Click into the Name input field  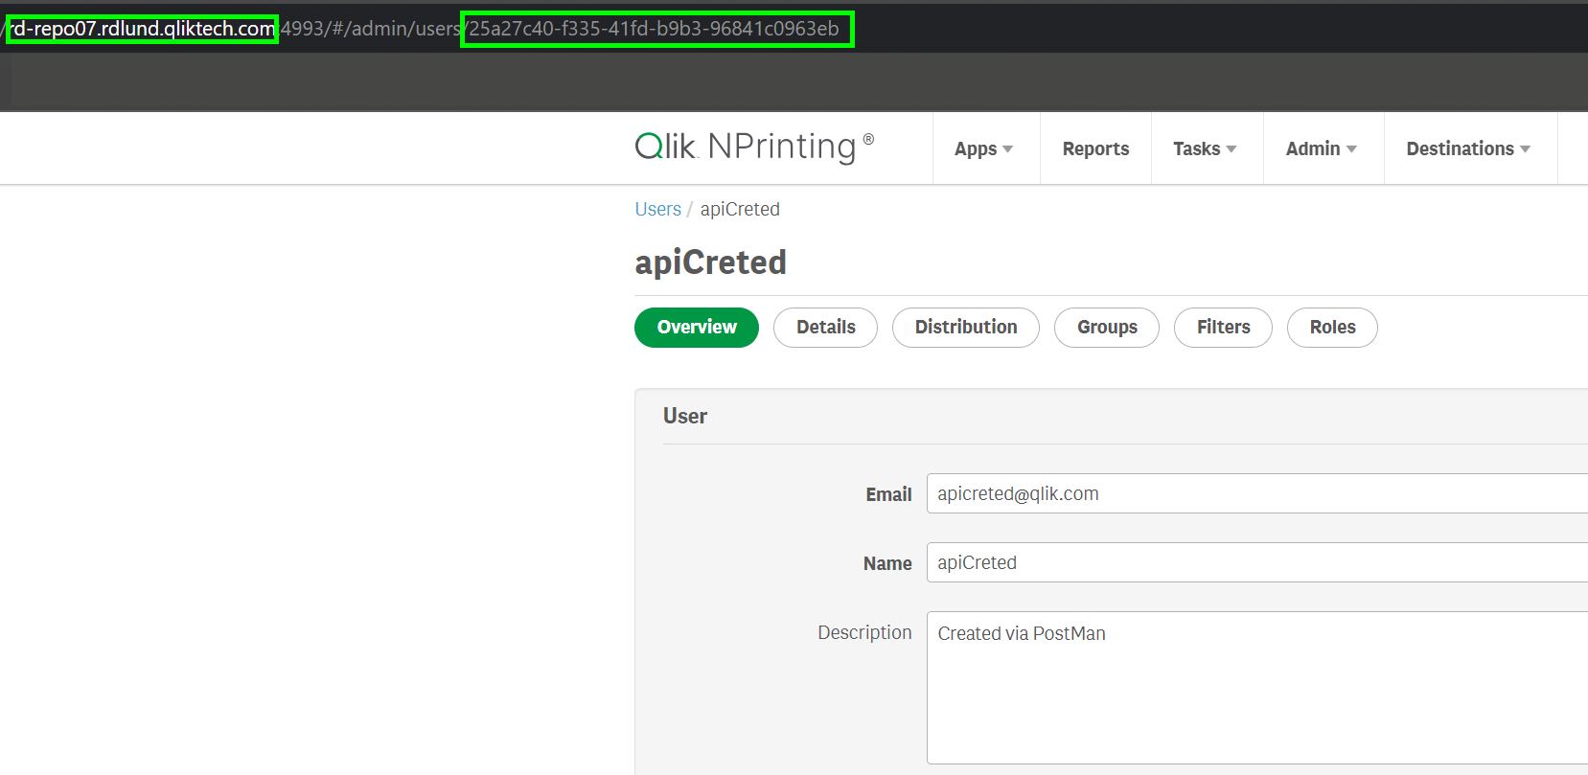coord(1257,562)
